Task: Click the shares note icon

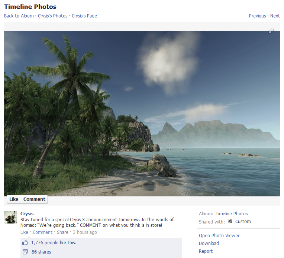Action: pyautogui.click(x=25, y=252)
